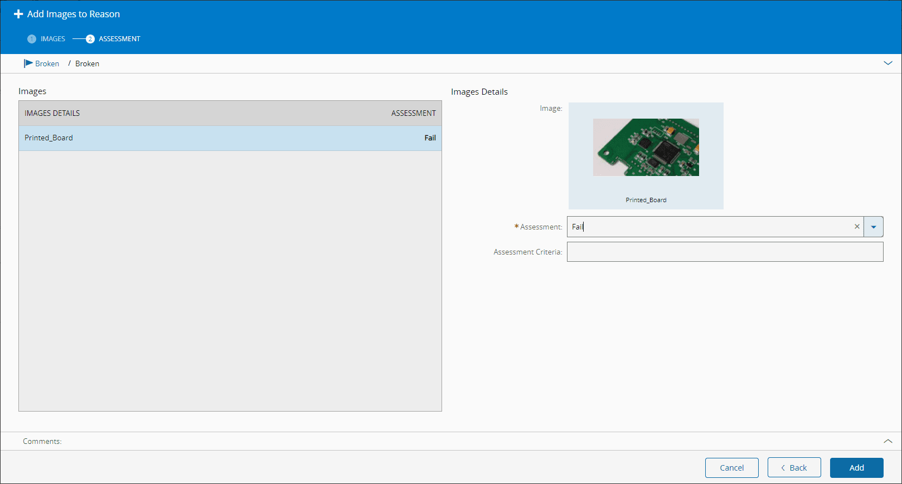Open the first Broken breadcrumb link
The image size is (902, 484).
tap(47, 64)
